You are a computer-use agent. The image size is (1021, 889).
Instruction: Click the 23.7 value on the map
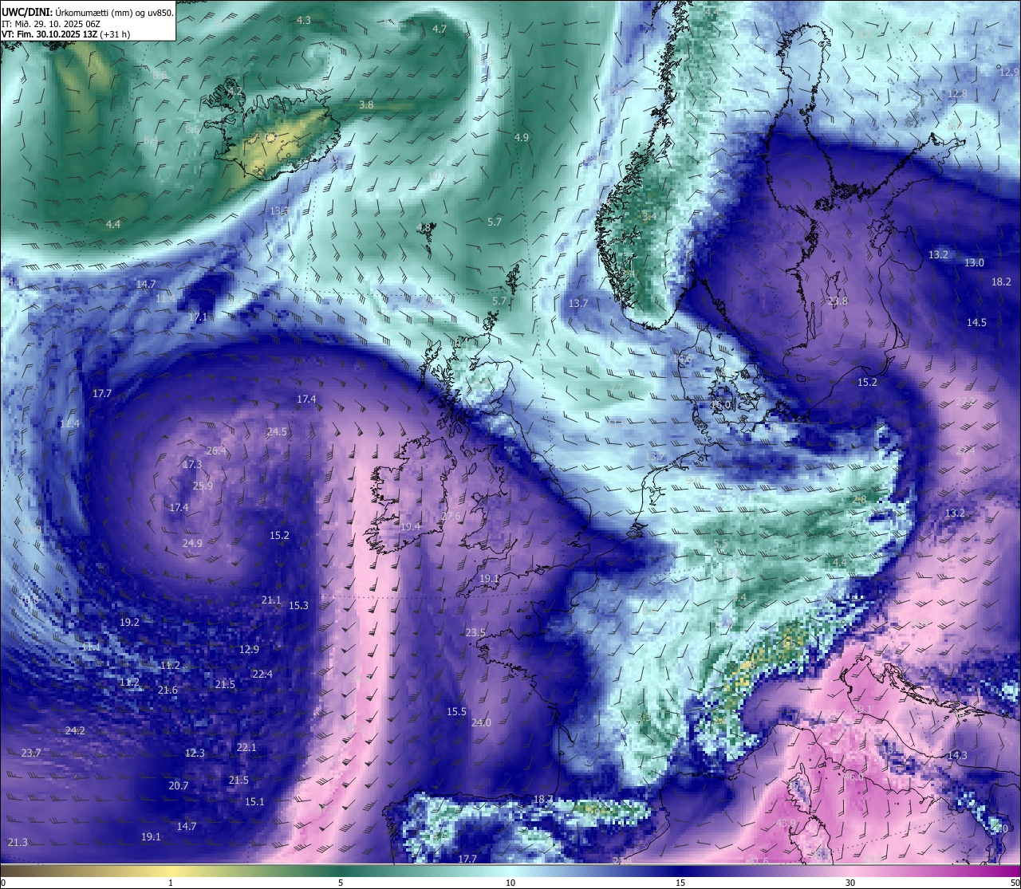pos(31,753)
